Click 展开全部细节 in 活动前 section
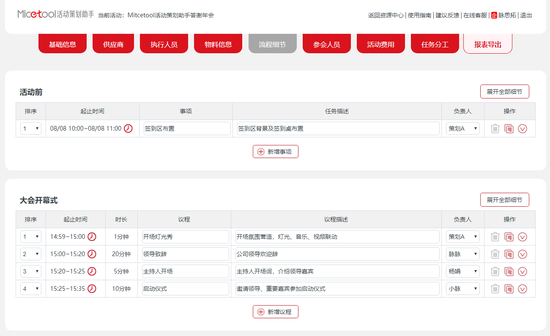 tap(504, 92)
